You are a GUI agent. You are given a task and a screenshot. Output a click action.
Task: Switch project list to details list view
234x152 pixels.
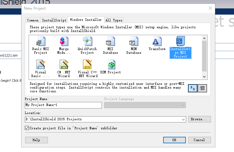click(x=202, y=88)
